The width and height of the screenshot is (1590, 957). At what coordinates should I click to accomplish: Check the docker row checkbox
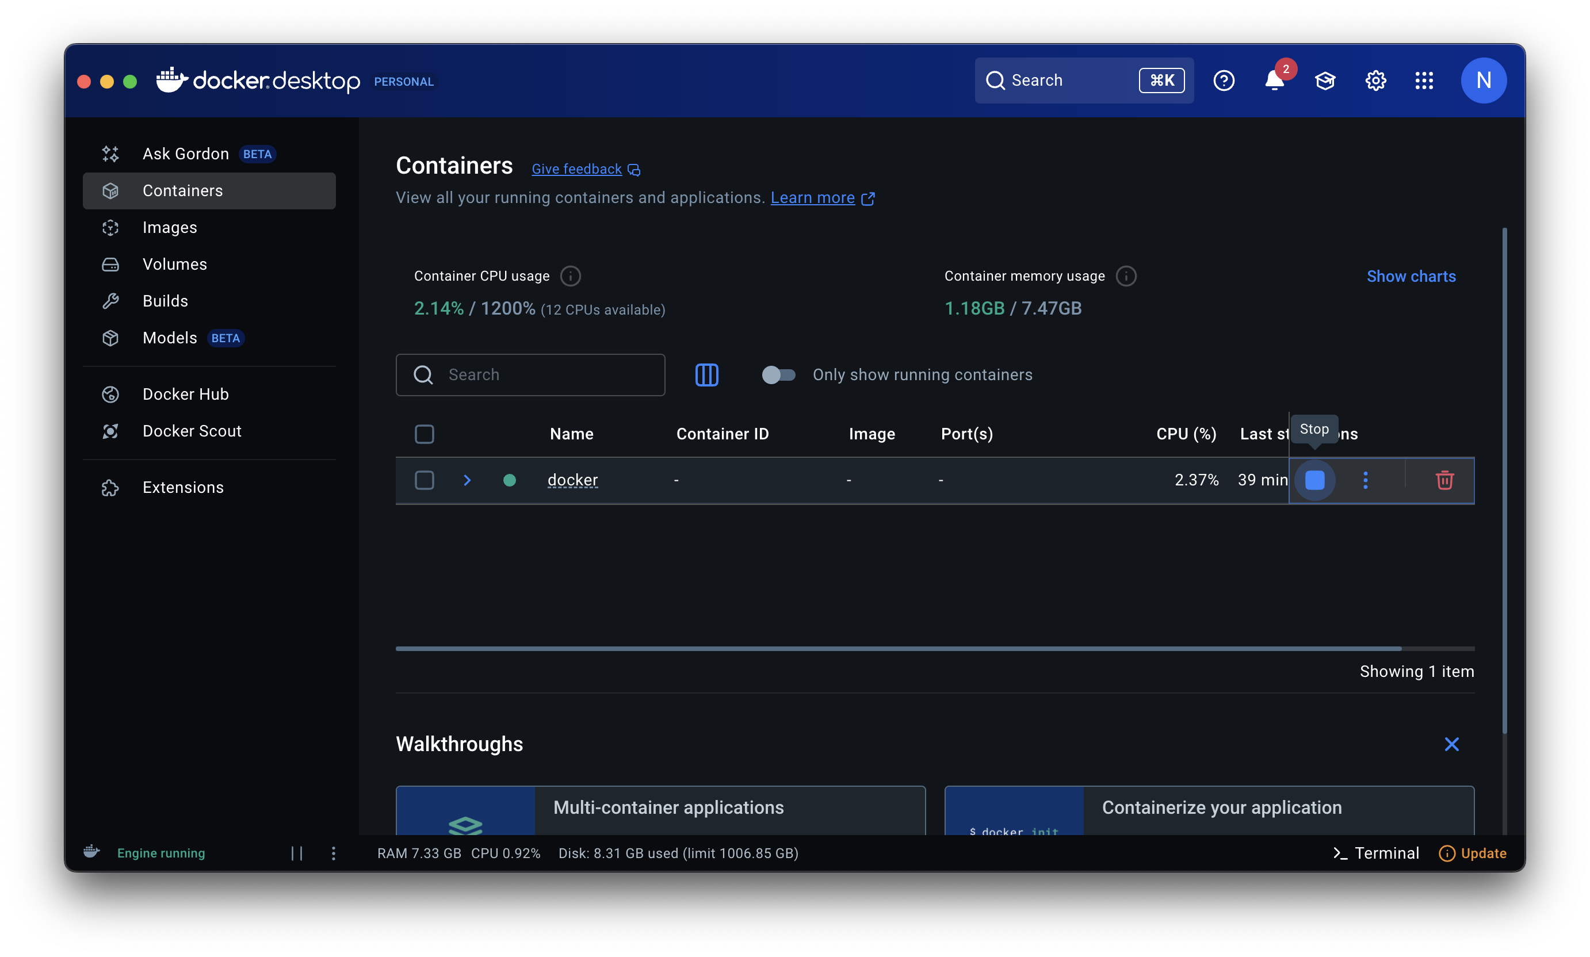pos(424,480)
